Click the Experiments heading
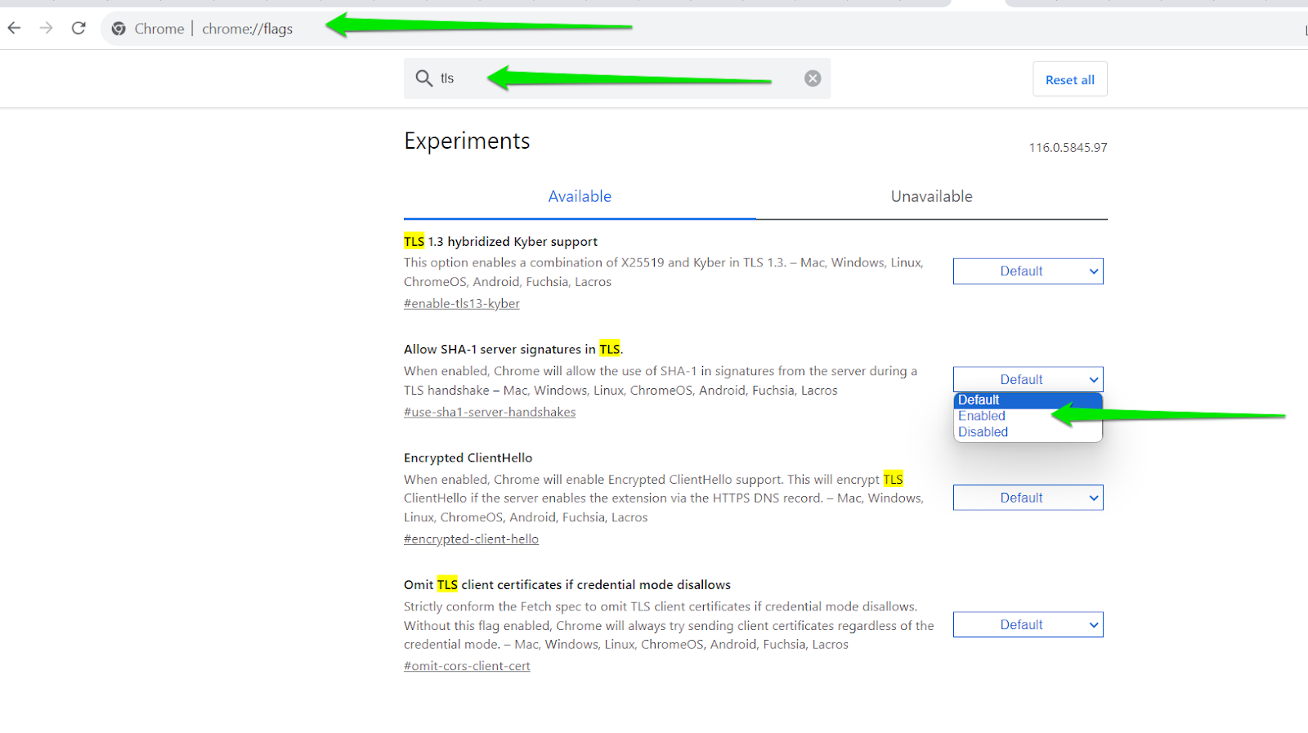Image resolution: width=1308 pixels, height=733 pixels. 467,141
